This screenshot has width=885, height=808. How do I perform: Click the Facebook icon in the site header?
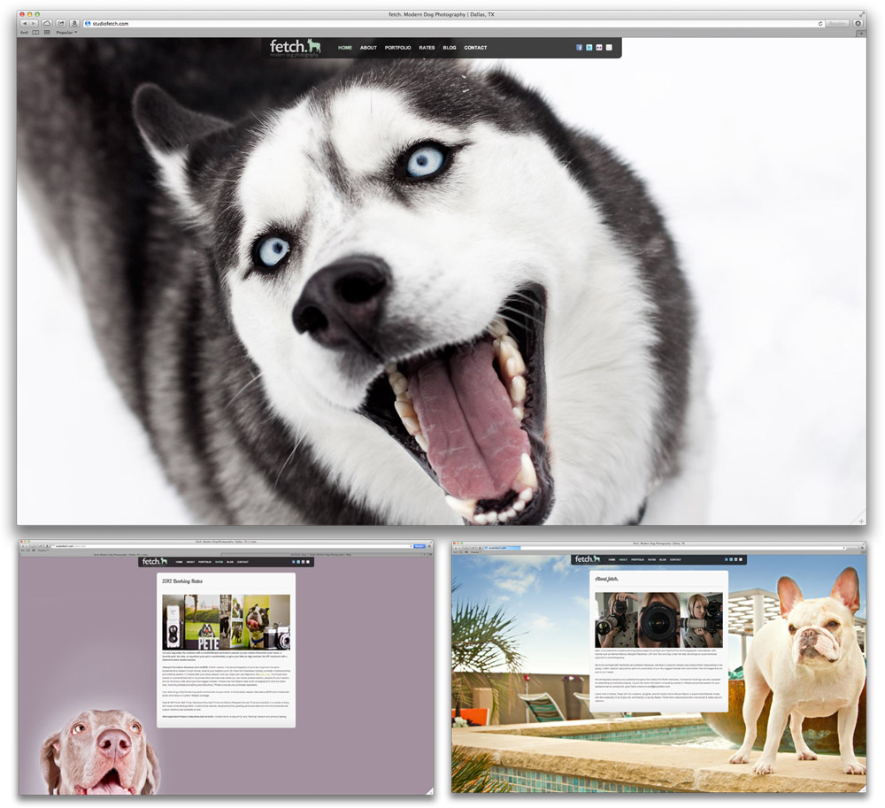pos(580,48)
